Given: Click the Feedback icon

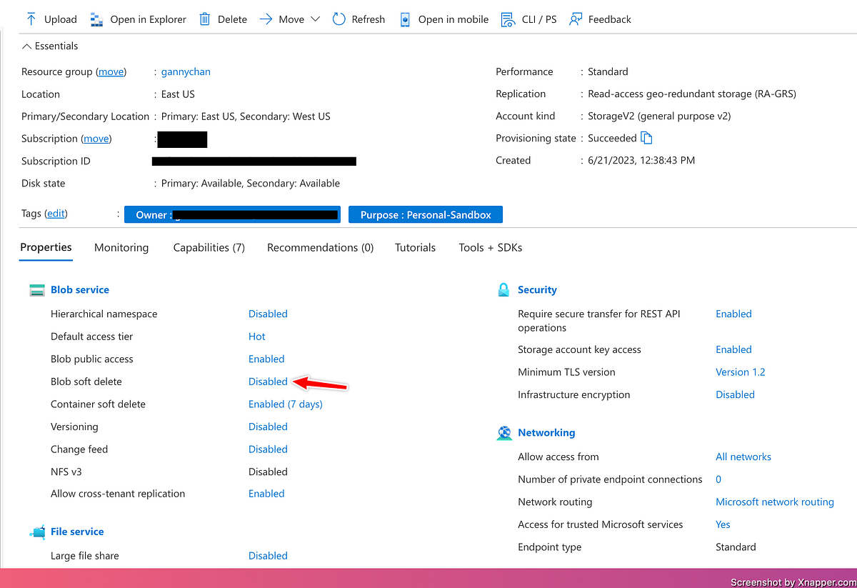Looking at the screenshot, I should click(x=576, y=19).
